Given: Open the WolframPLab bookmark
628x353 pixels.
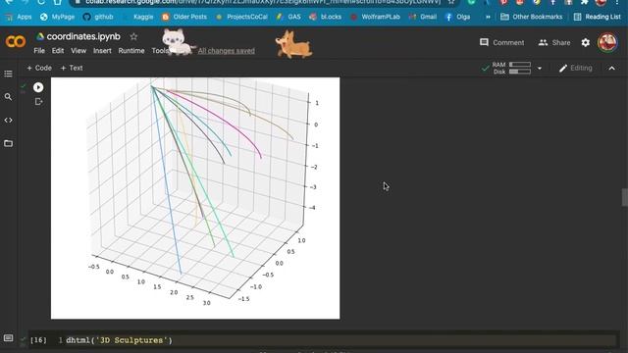Looking at the screenshot, I should coord(375,17).
